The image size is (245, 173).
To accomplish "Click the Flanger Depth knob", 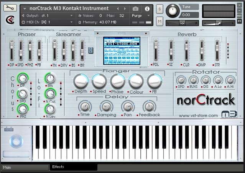I will click(x=81, y=81).
